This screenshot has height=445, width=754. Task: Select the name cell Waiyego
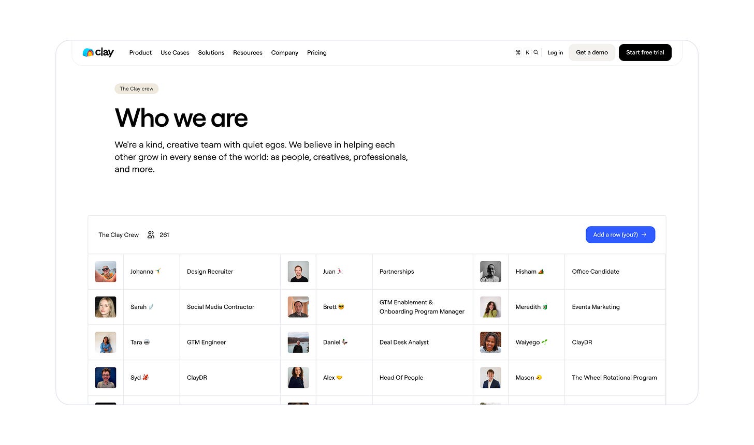536,342
